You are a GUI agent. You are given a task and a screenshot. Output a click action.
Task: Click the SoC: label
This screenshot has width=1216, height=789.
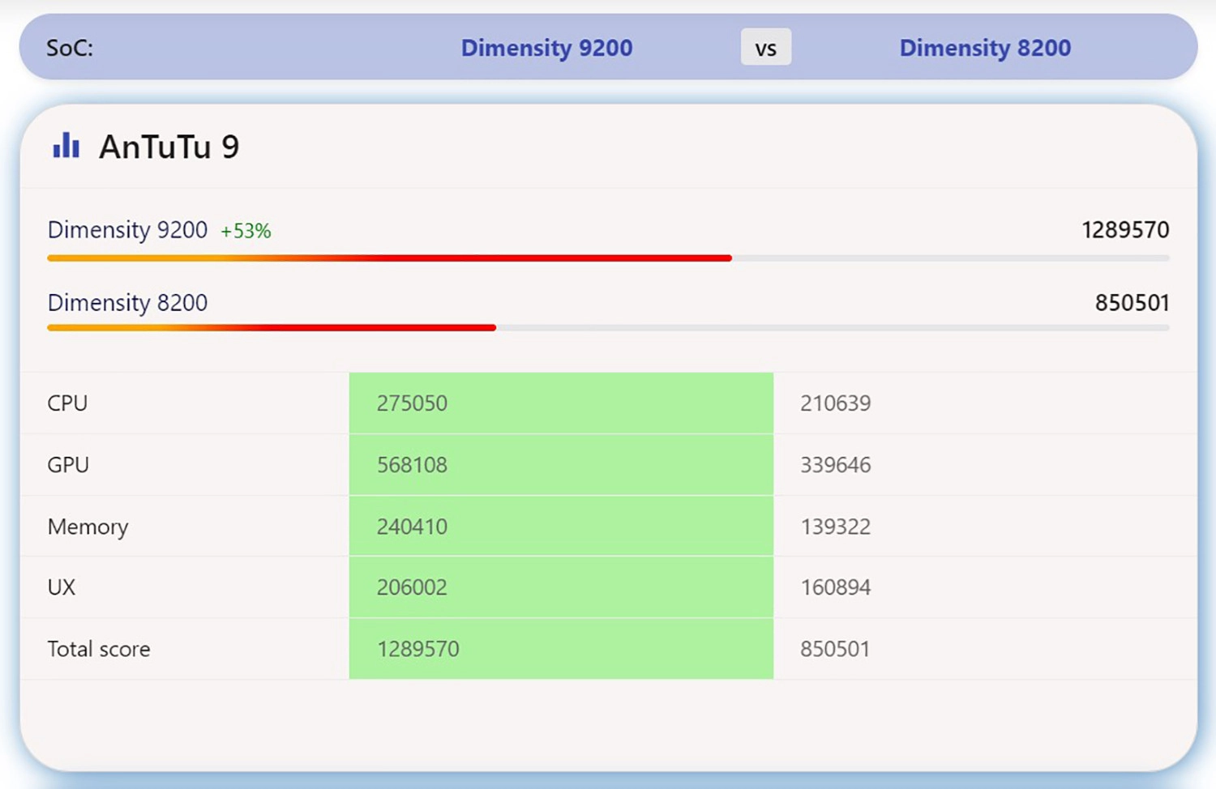[x=70, y=48]
